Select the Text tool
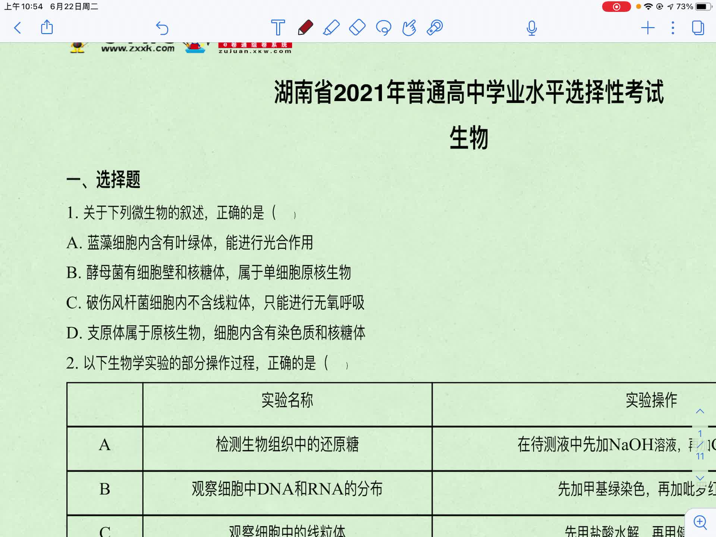 click(278, 28)
